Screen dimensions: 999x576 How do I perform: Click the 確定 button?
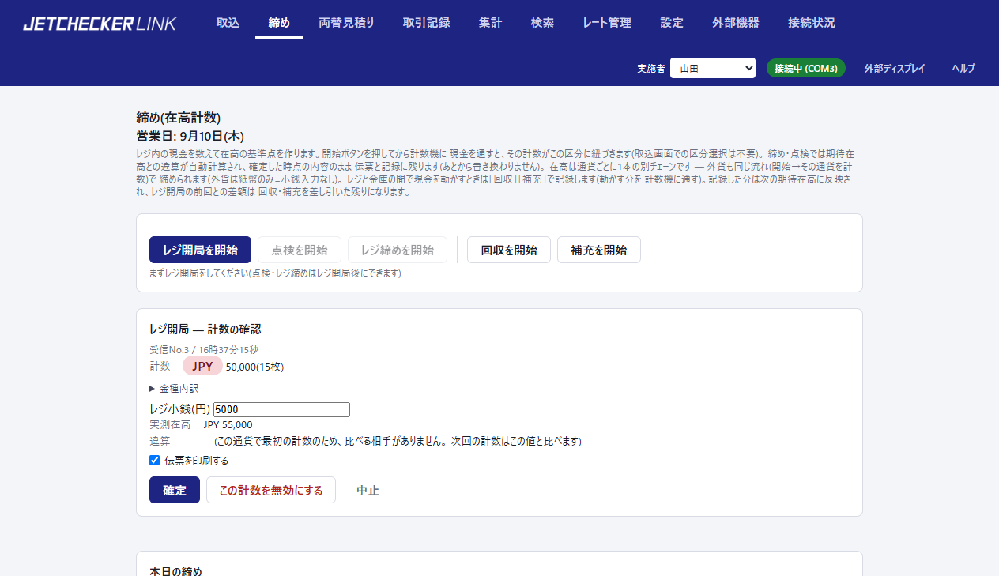(175, 490)
